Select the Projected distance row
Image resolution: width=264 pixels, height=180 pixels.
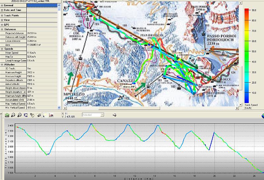pyautogui.click(x=29, y=33)
